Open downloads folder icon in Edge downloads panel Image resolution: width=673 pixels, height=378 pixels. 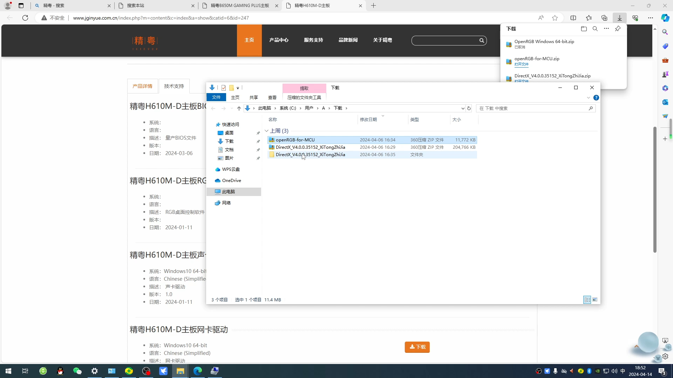584,29
